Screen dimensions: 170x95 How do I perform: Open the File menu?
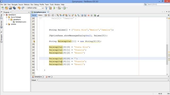tap(2, 4)
